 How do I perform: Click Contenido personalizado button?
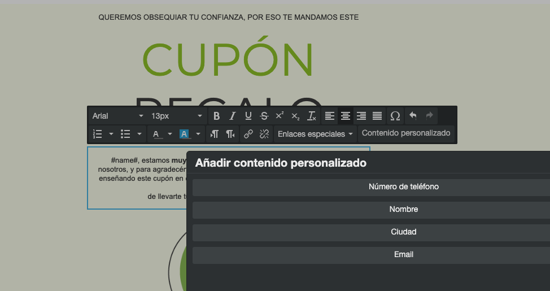tap(406, 133)
